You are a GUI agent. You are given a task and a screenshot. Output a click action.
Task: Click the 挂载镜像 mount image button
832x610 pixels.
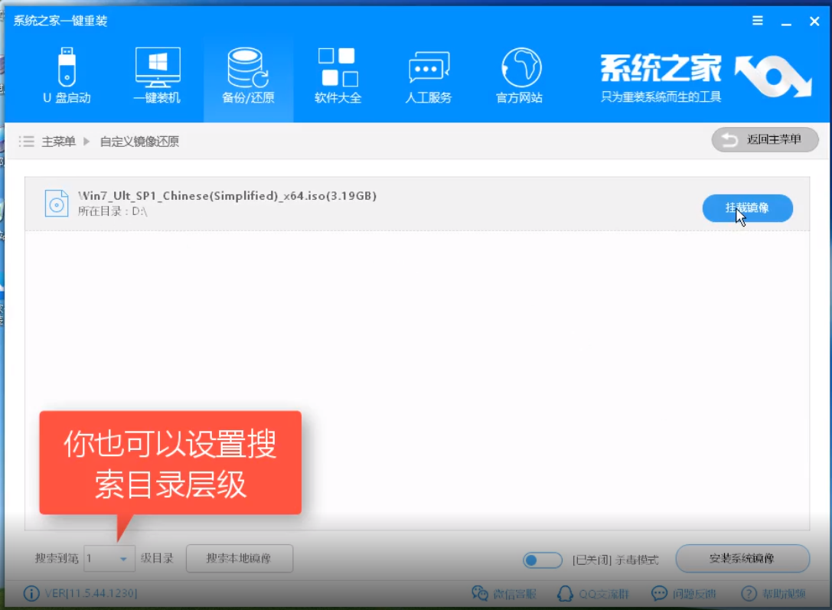pyautogui.click(x=748, y=207)
